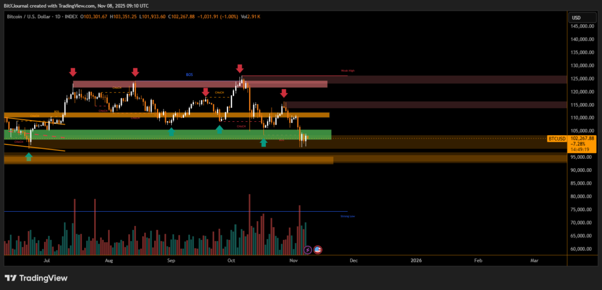The height and width of the screenshot is (290, 602).
Task: Click the 100,000.00 level on price axis
Action: 581,144
